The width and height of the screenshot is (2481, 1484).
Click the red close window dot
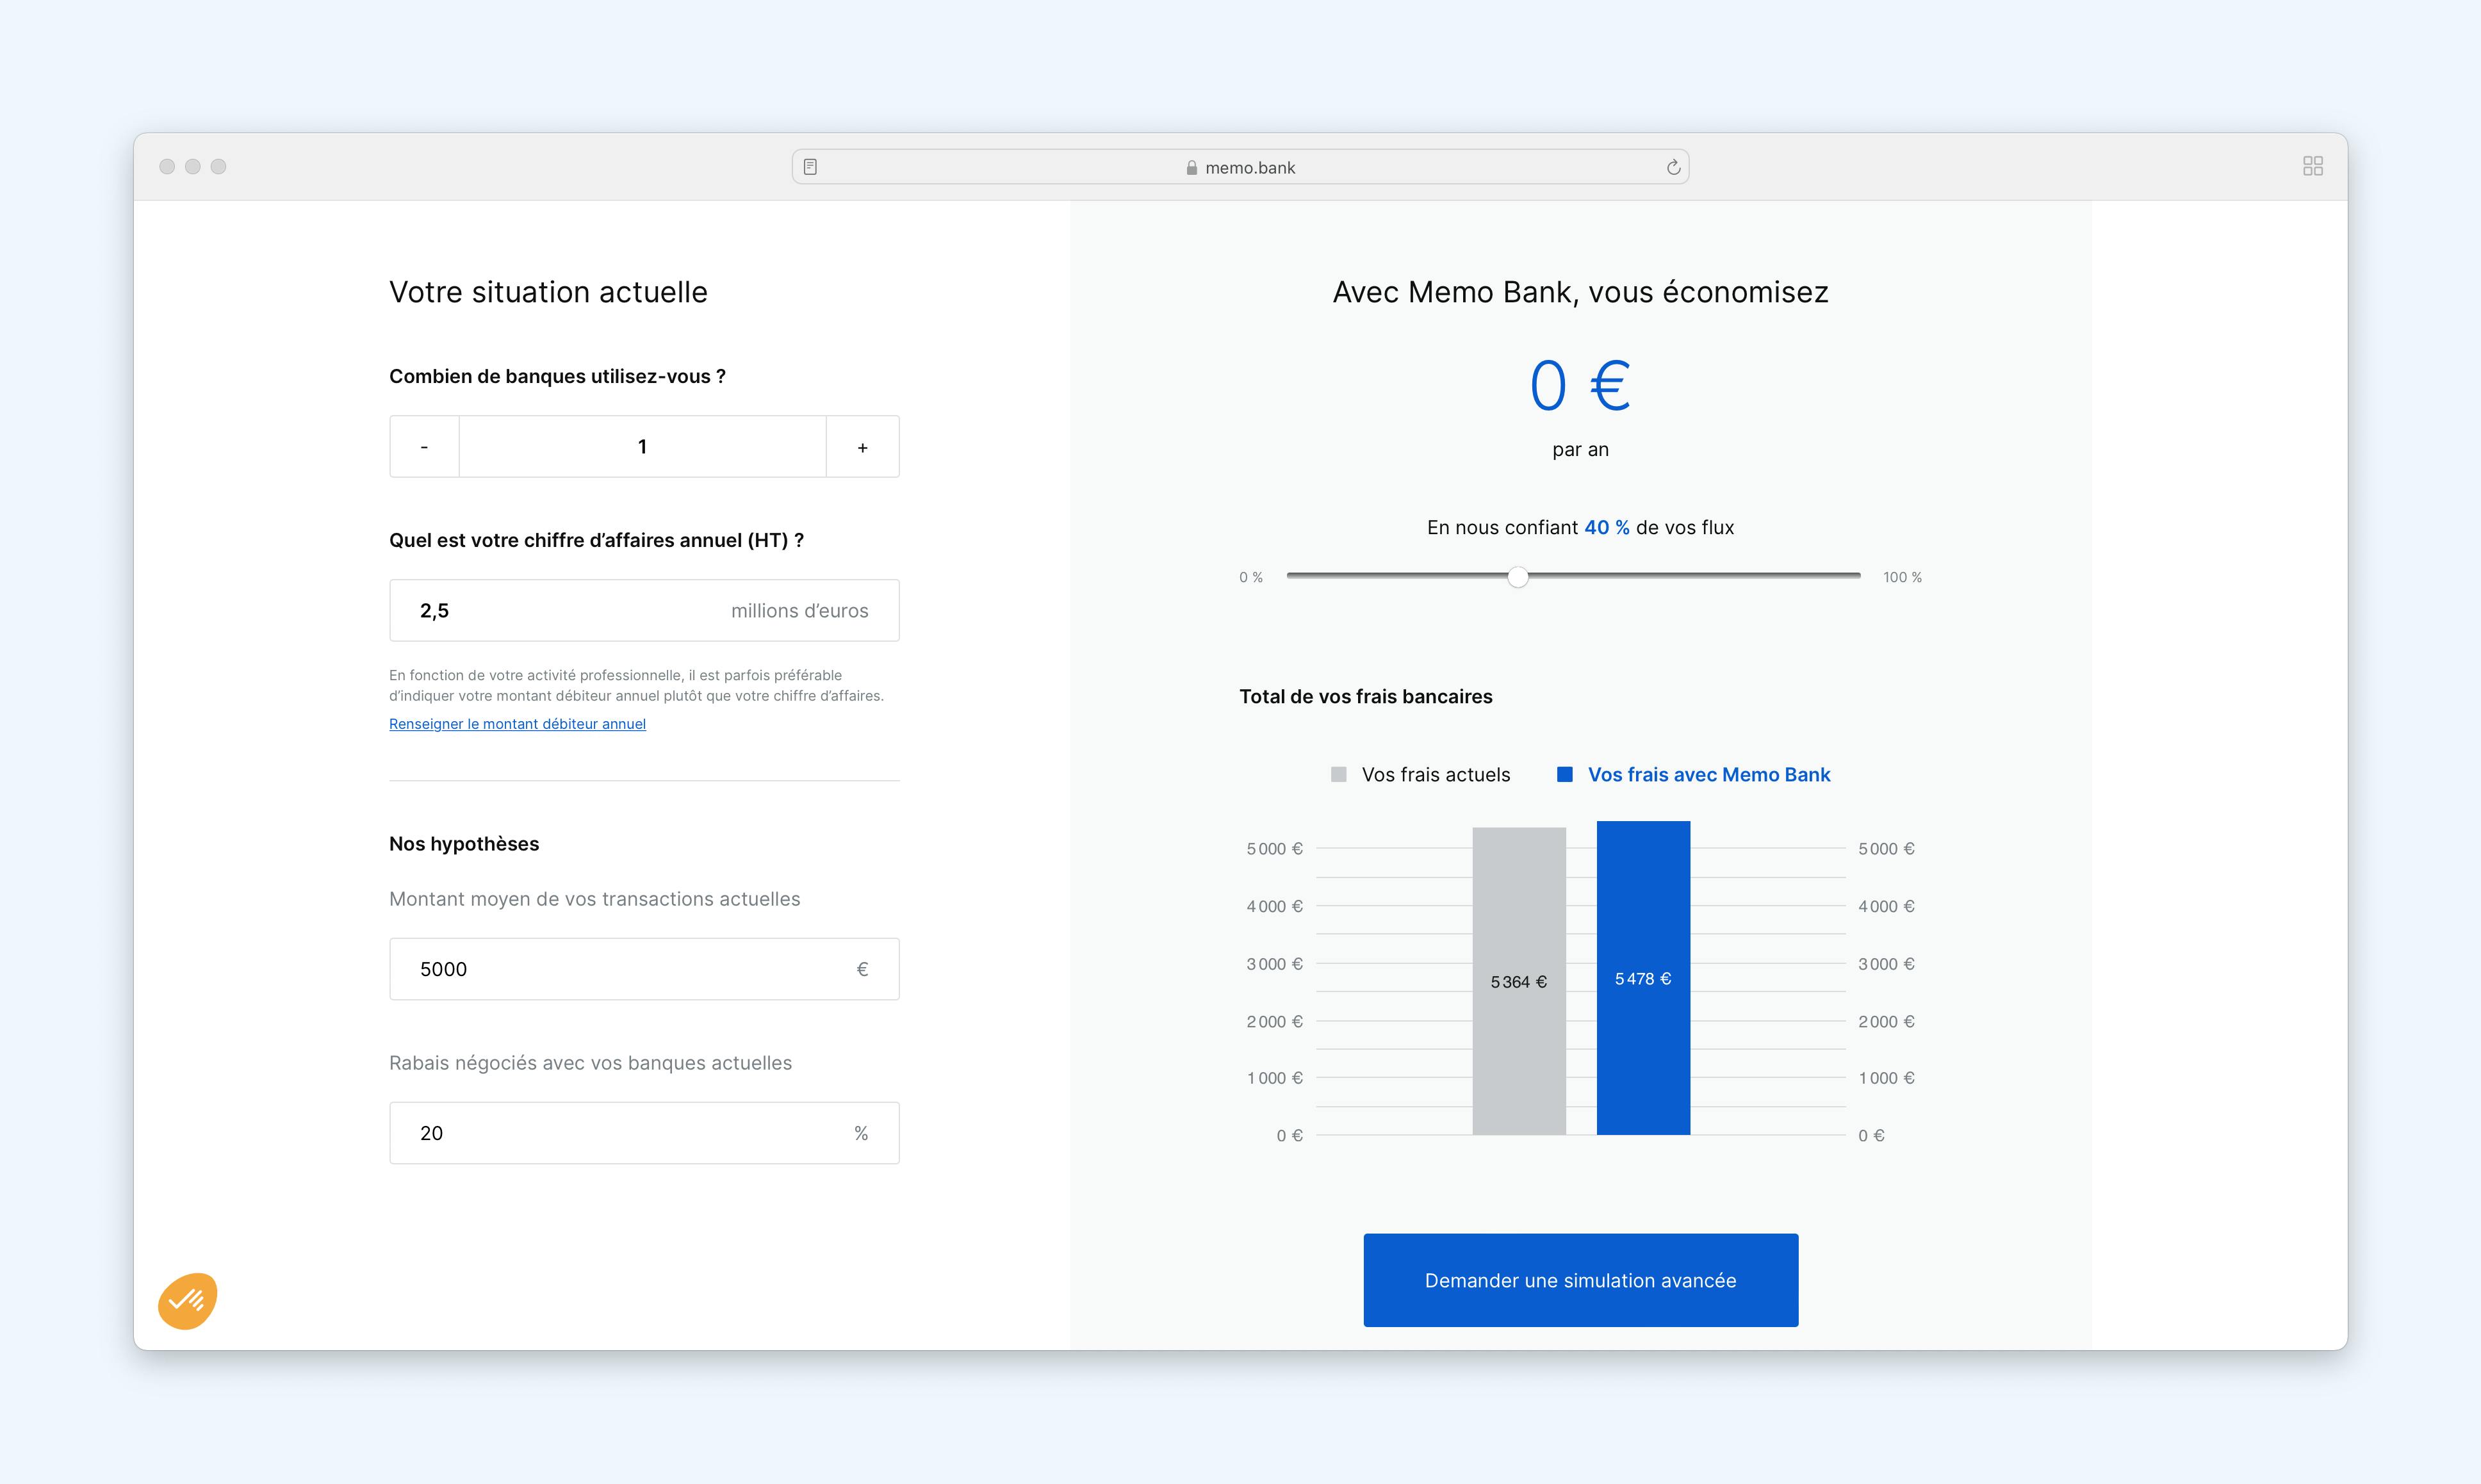click(x=167, y=166)
